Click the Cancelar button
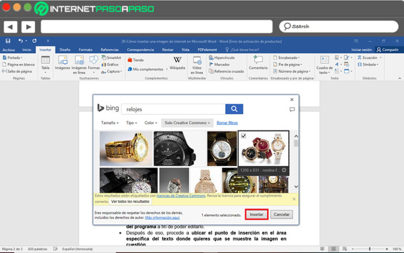Viewport: 404px width, 253px height. pos(281,215)
